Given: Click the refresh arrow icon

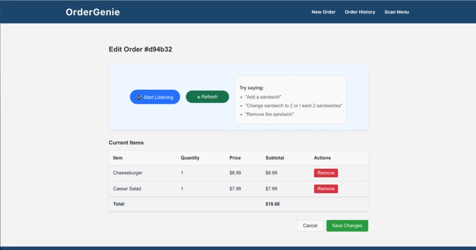Looking at the screenshot, I should (x=199, y=97).
